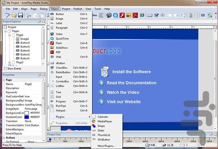
Task: Click the Cut scissors toolbar icon
Action: tap(28, 15)
